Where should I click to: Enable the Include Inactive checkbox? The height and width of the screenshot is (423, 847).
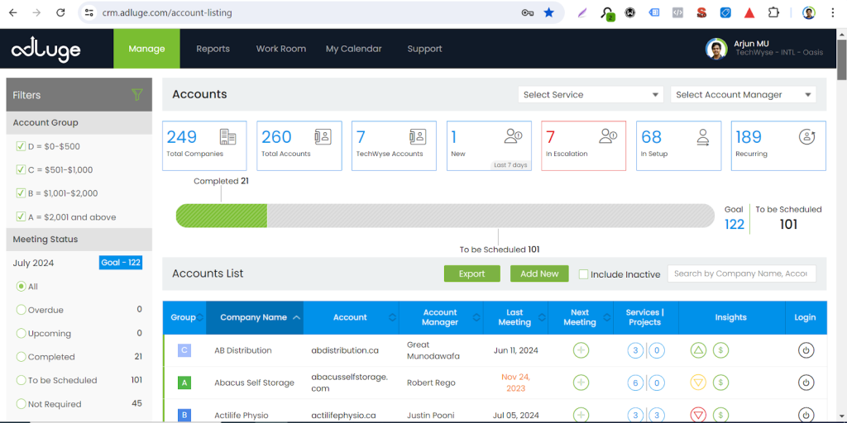click(x=584, y=274)
